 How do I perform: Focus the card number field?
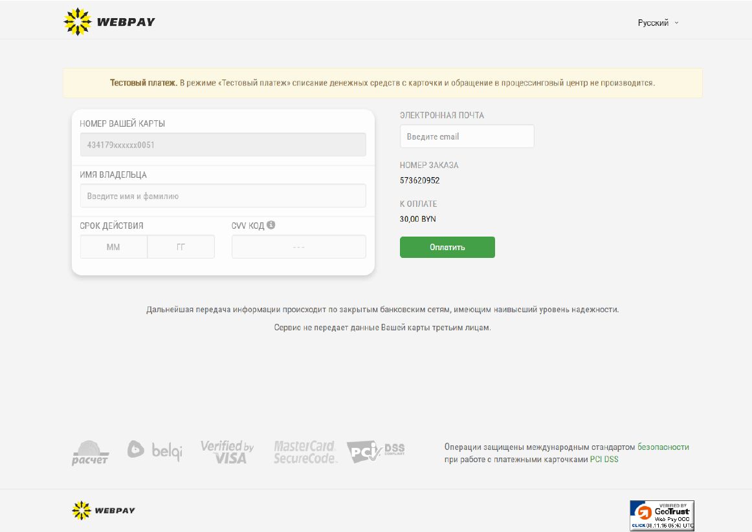tap(223, 145)
